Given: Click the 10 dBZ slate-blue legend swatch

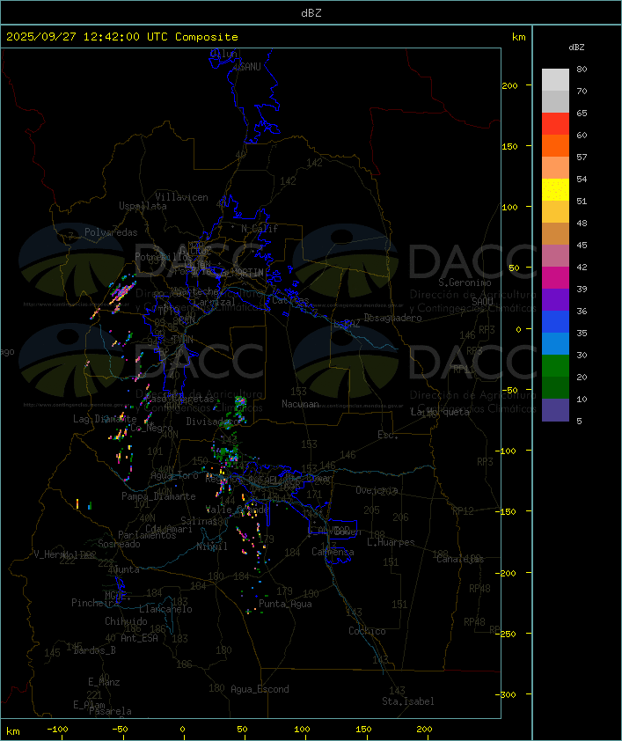Looking at the screenshot, I should (555, 410).
